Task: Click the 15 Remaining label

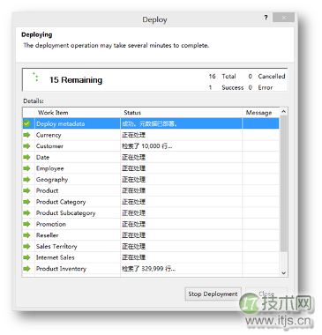Action: coord(76,80)
